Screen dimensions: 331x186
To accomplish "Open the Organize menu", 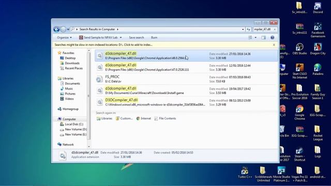I will [64, 38].
